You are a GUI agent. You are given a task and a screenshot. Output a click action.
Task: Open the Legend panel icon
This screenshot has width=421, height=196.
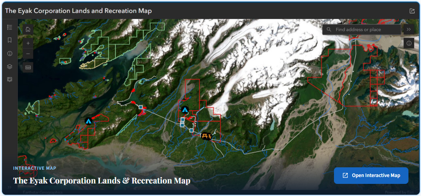(x=10, y=27)
